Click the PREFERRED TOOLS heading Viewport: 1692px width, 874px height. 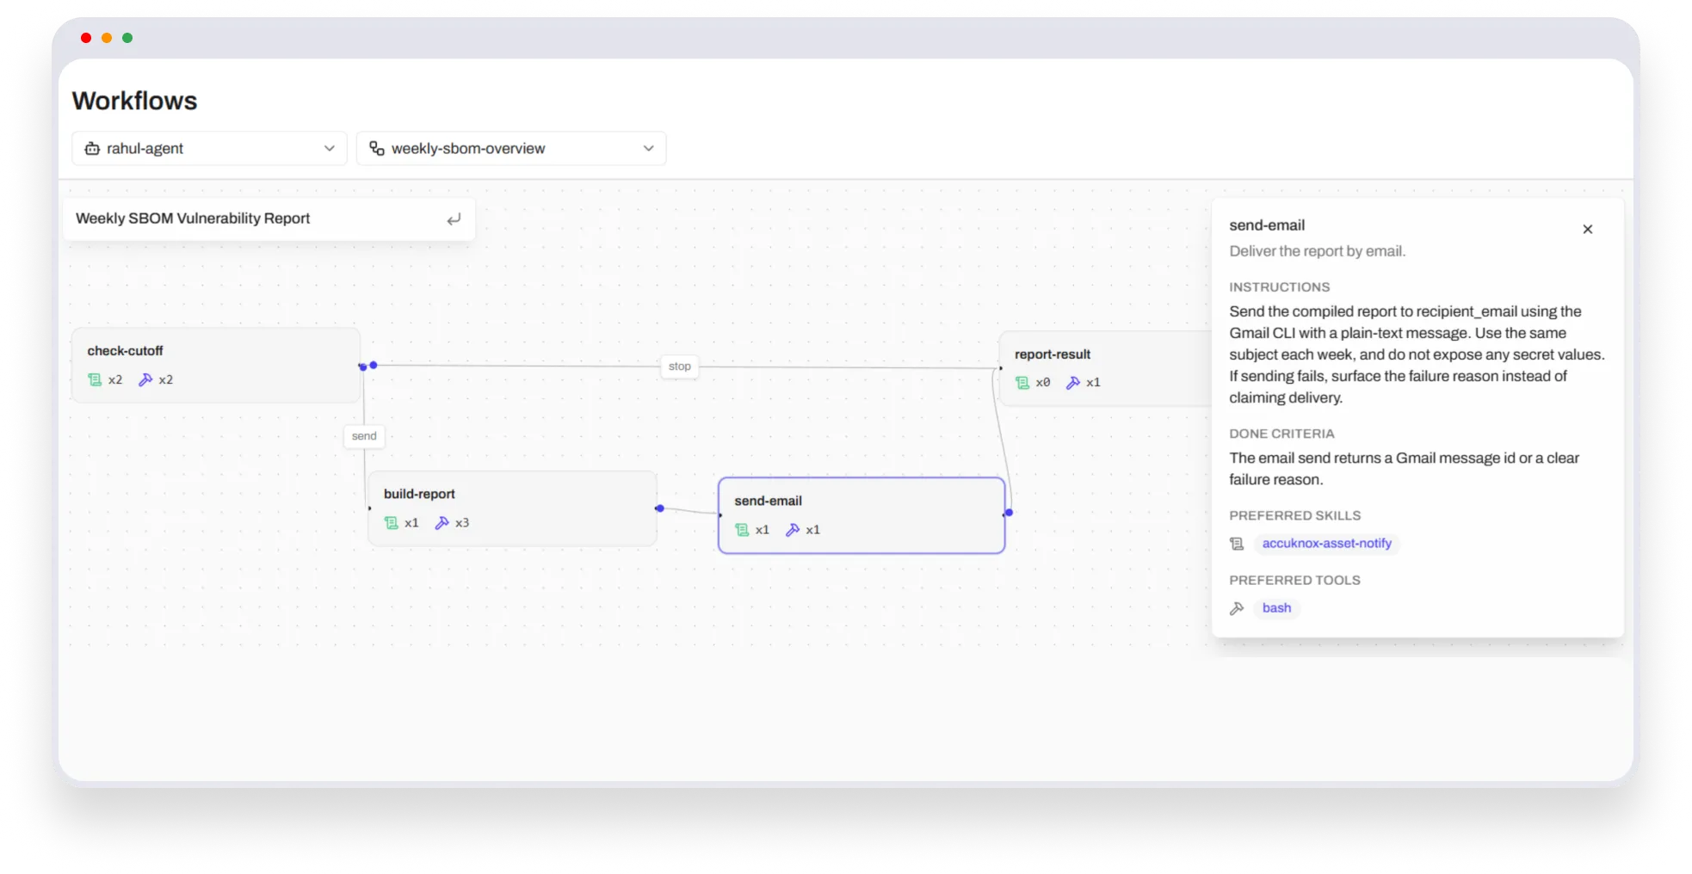[1294, 581]
